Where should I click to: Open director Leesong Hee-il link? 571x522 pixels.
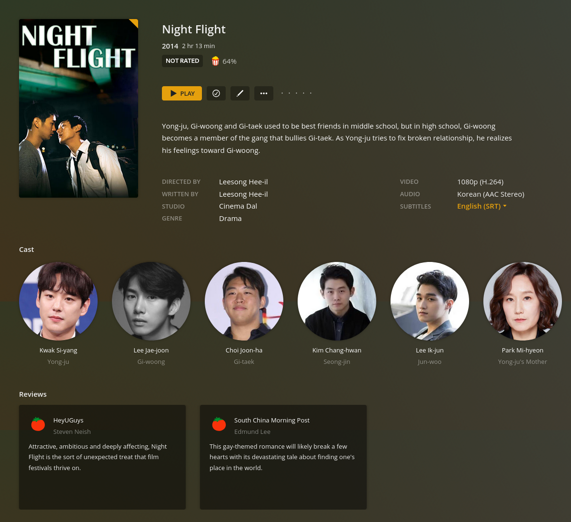243,182
